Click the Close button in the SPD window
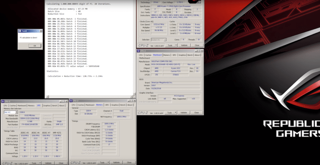 point(61,163)
